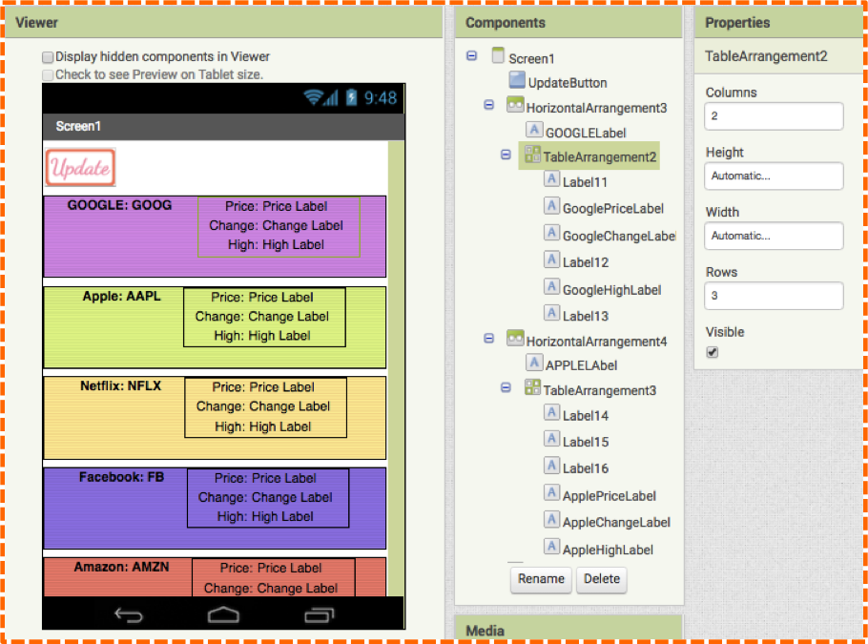
Task: Select the "Amazon: AMZN" label in Viewer
Action: pos(122,567)
